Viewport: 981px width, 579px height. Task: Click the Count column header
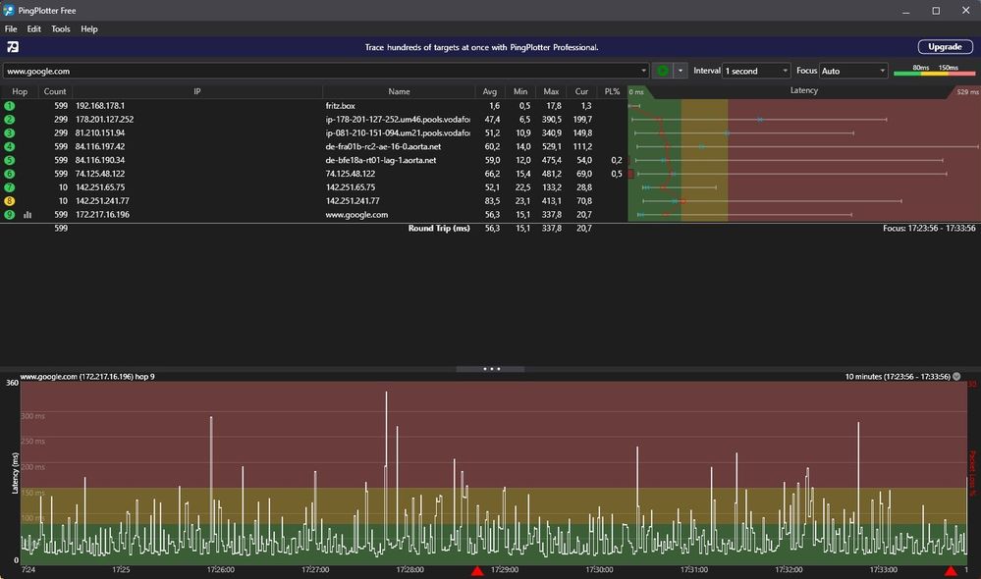click(x=55, y=91)
